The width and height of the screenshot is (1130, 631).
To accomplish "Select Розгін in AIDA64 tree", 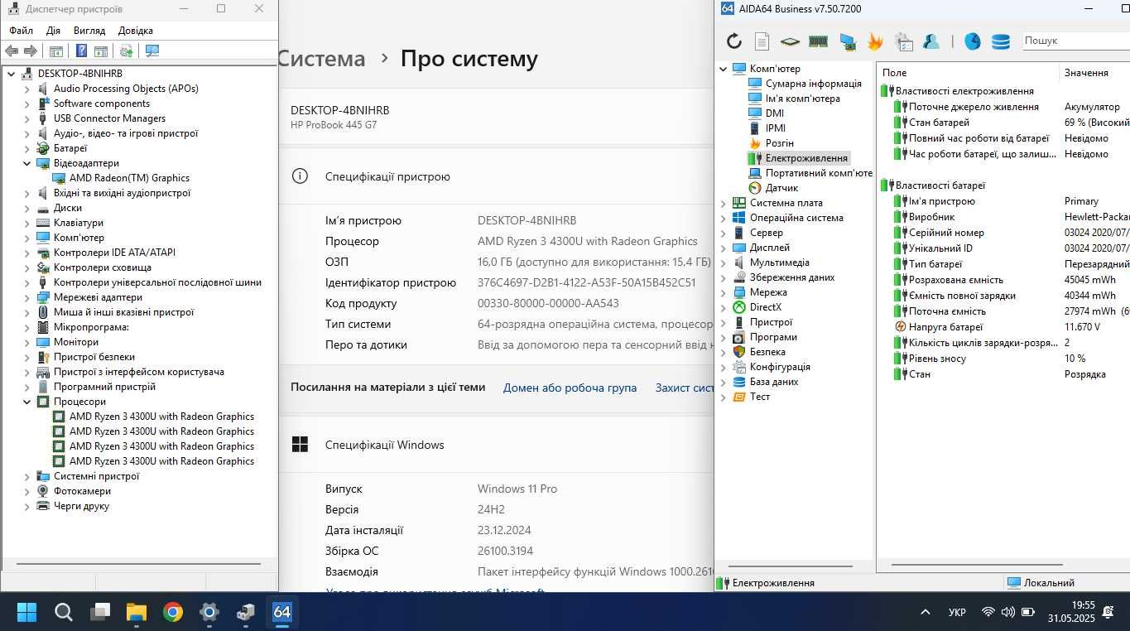I will pos(779,143).
